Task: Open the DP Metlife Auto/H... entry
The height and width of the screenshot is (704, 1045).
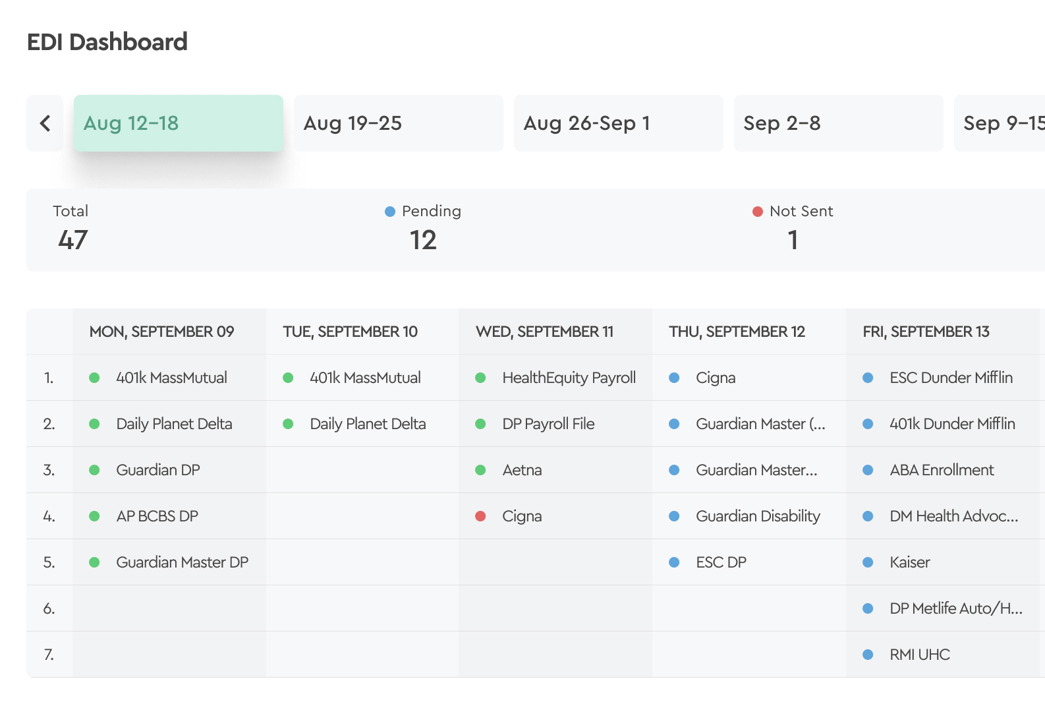Action: (956, 608)
